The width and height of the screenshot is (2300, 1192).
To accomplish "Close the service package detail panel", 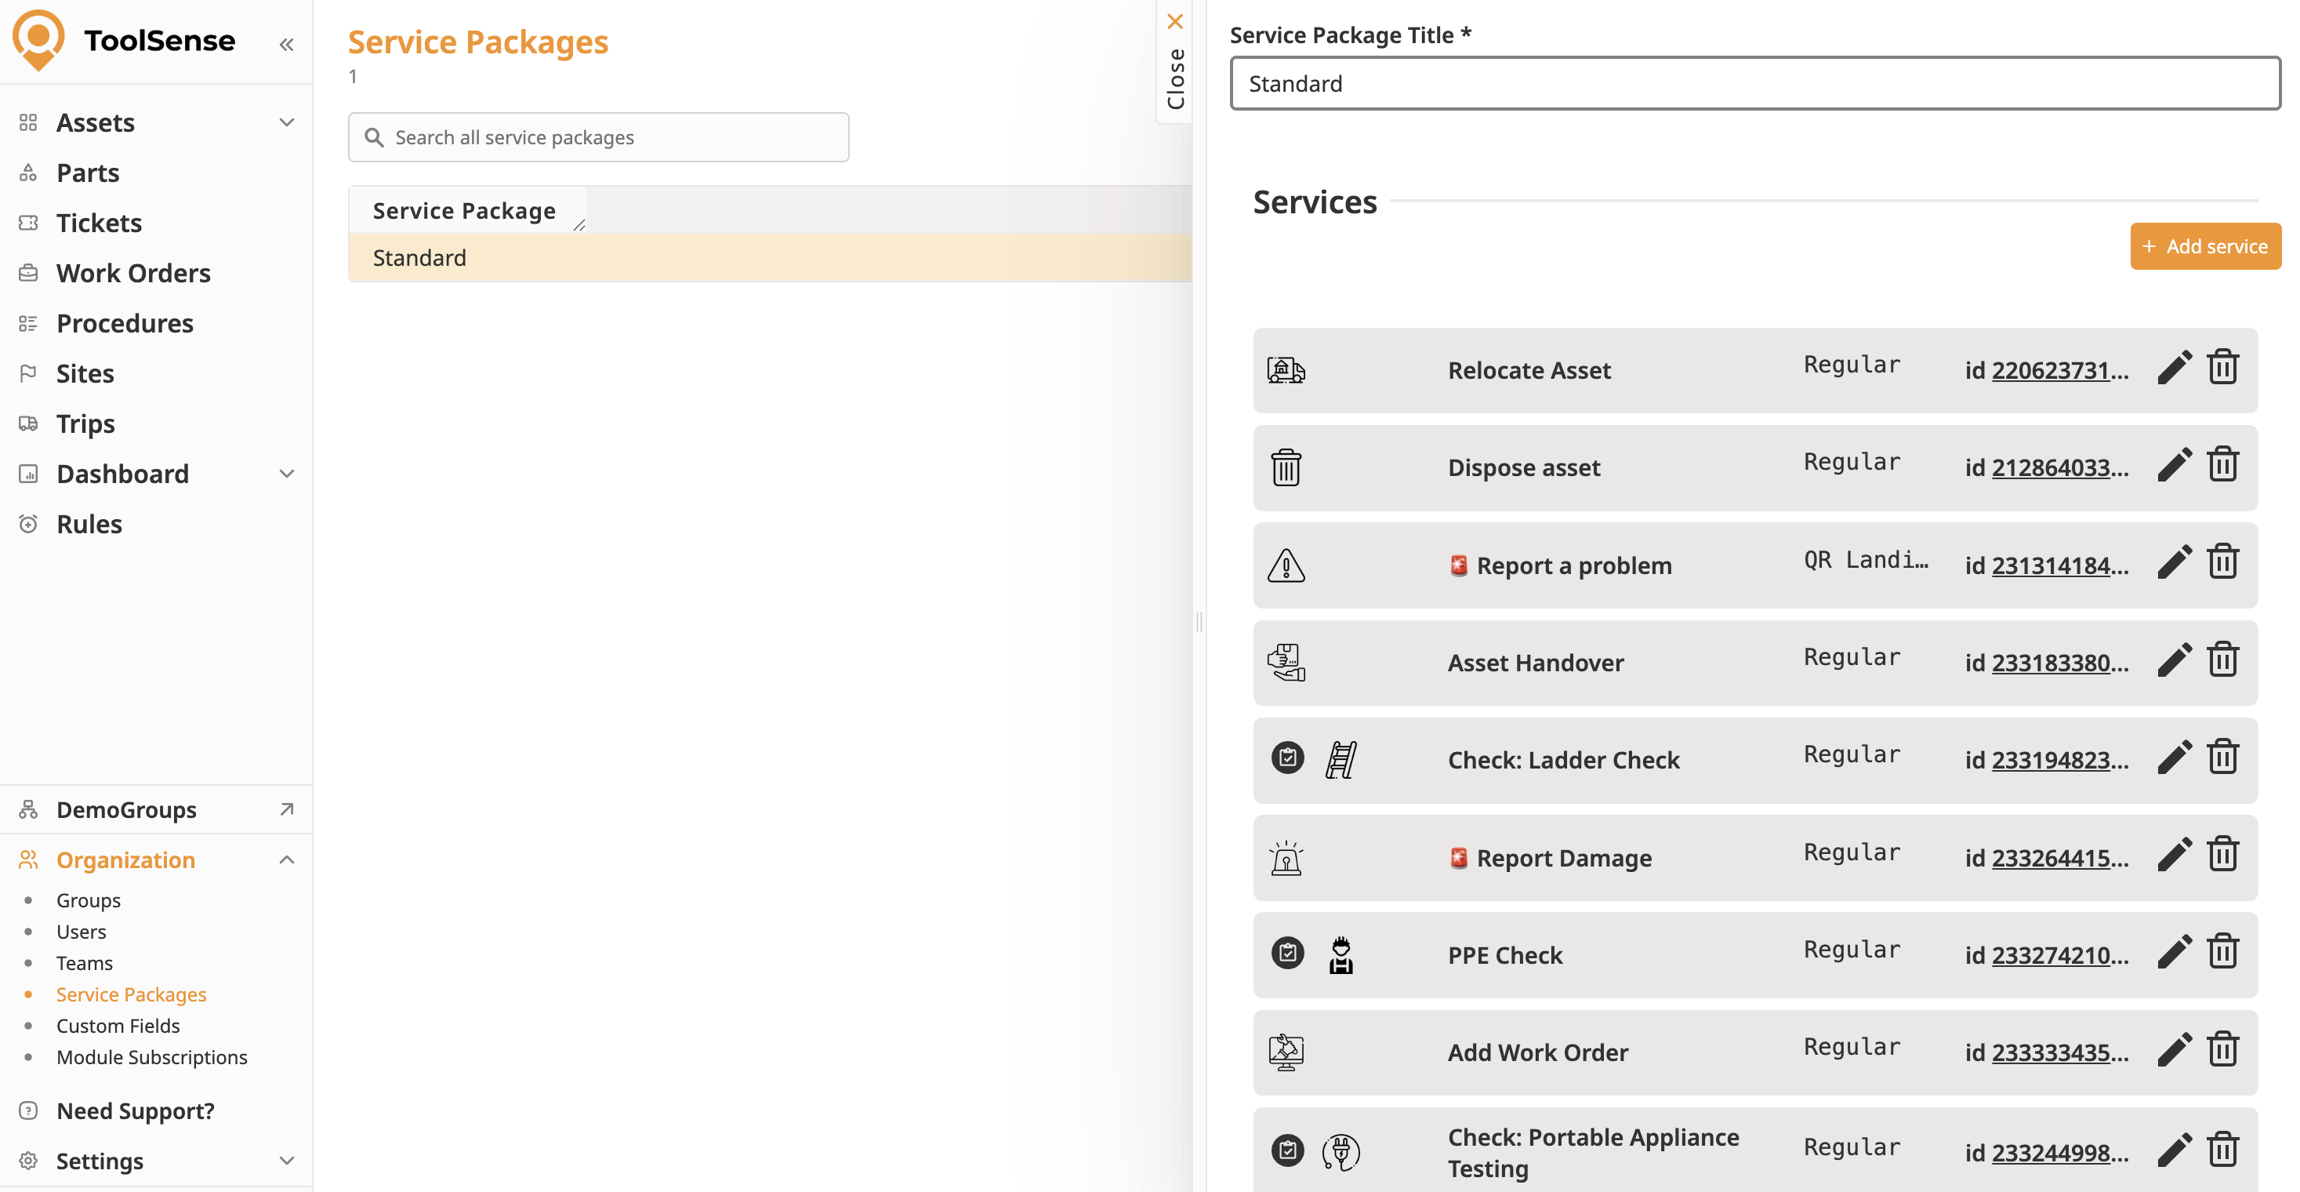I will tap(1174, 21).
